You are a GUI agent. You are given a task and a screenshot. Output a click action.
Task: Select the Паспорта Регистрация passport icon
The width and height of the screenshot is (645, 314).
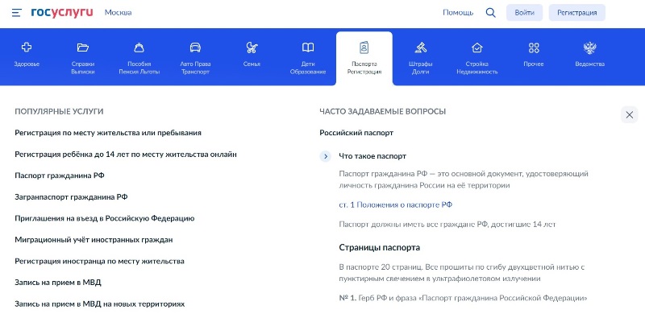[364, 48]
